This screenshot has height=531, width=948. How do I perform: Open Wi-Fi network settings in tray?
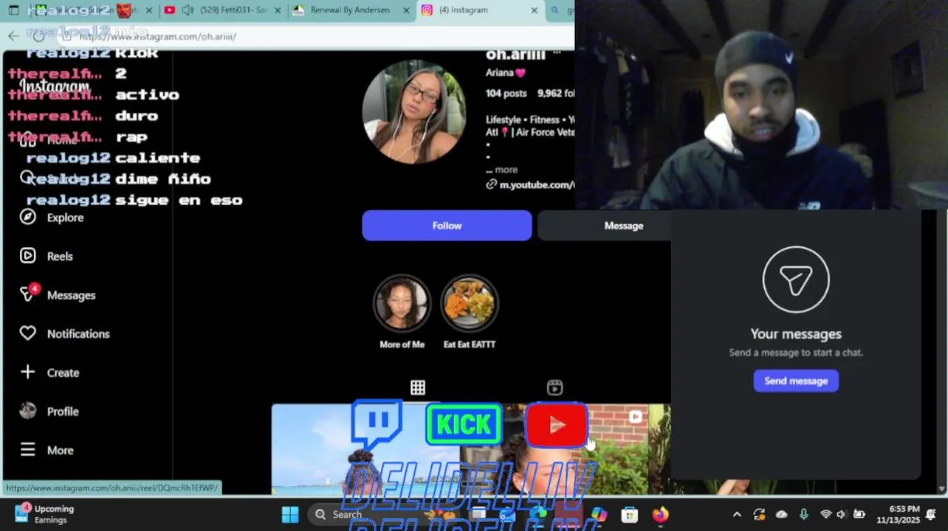(x=825, y=514)
